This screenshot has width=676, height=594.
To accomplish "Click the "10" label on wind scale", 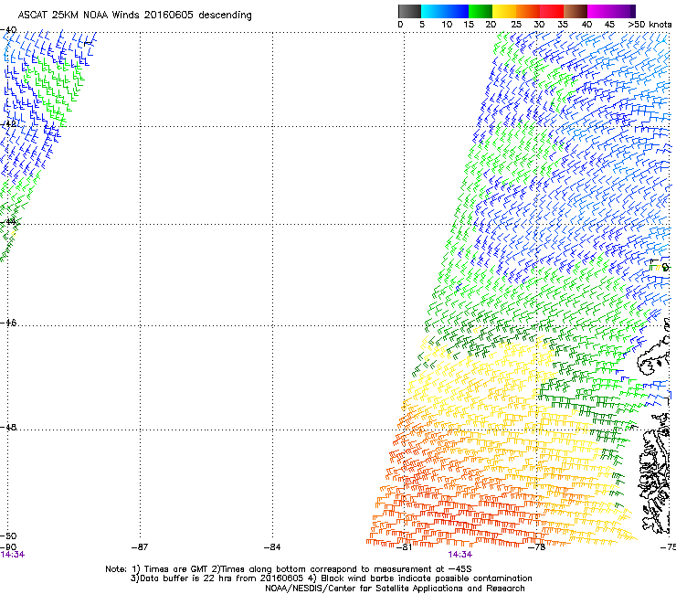I will point(447,25).
